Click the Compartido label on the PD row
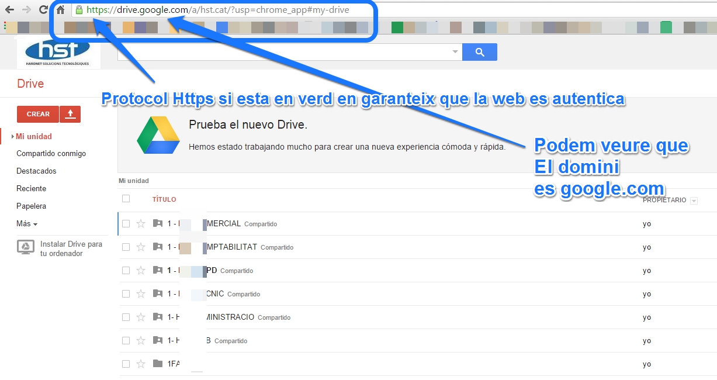Screen dimensions: 717x380 pos(237,271)
